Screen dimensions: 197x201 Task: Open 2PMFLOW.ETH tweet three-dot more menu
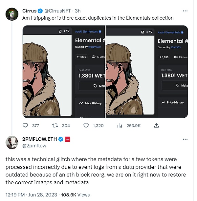185,140
